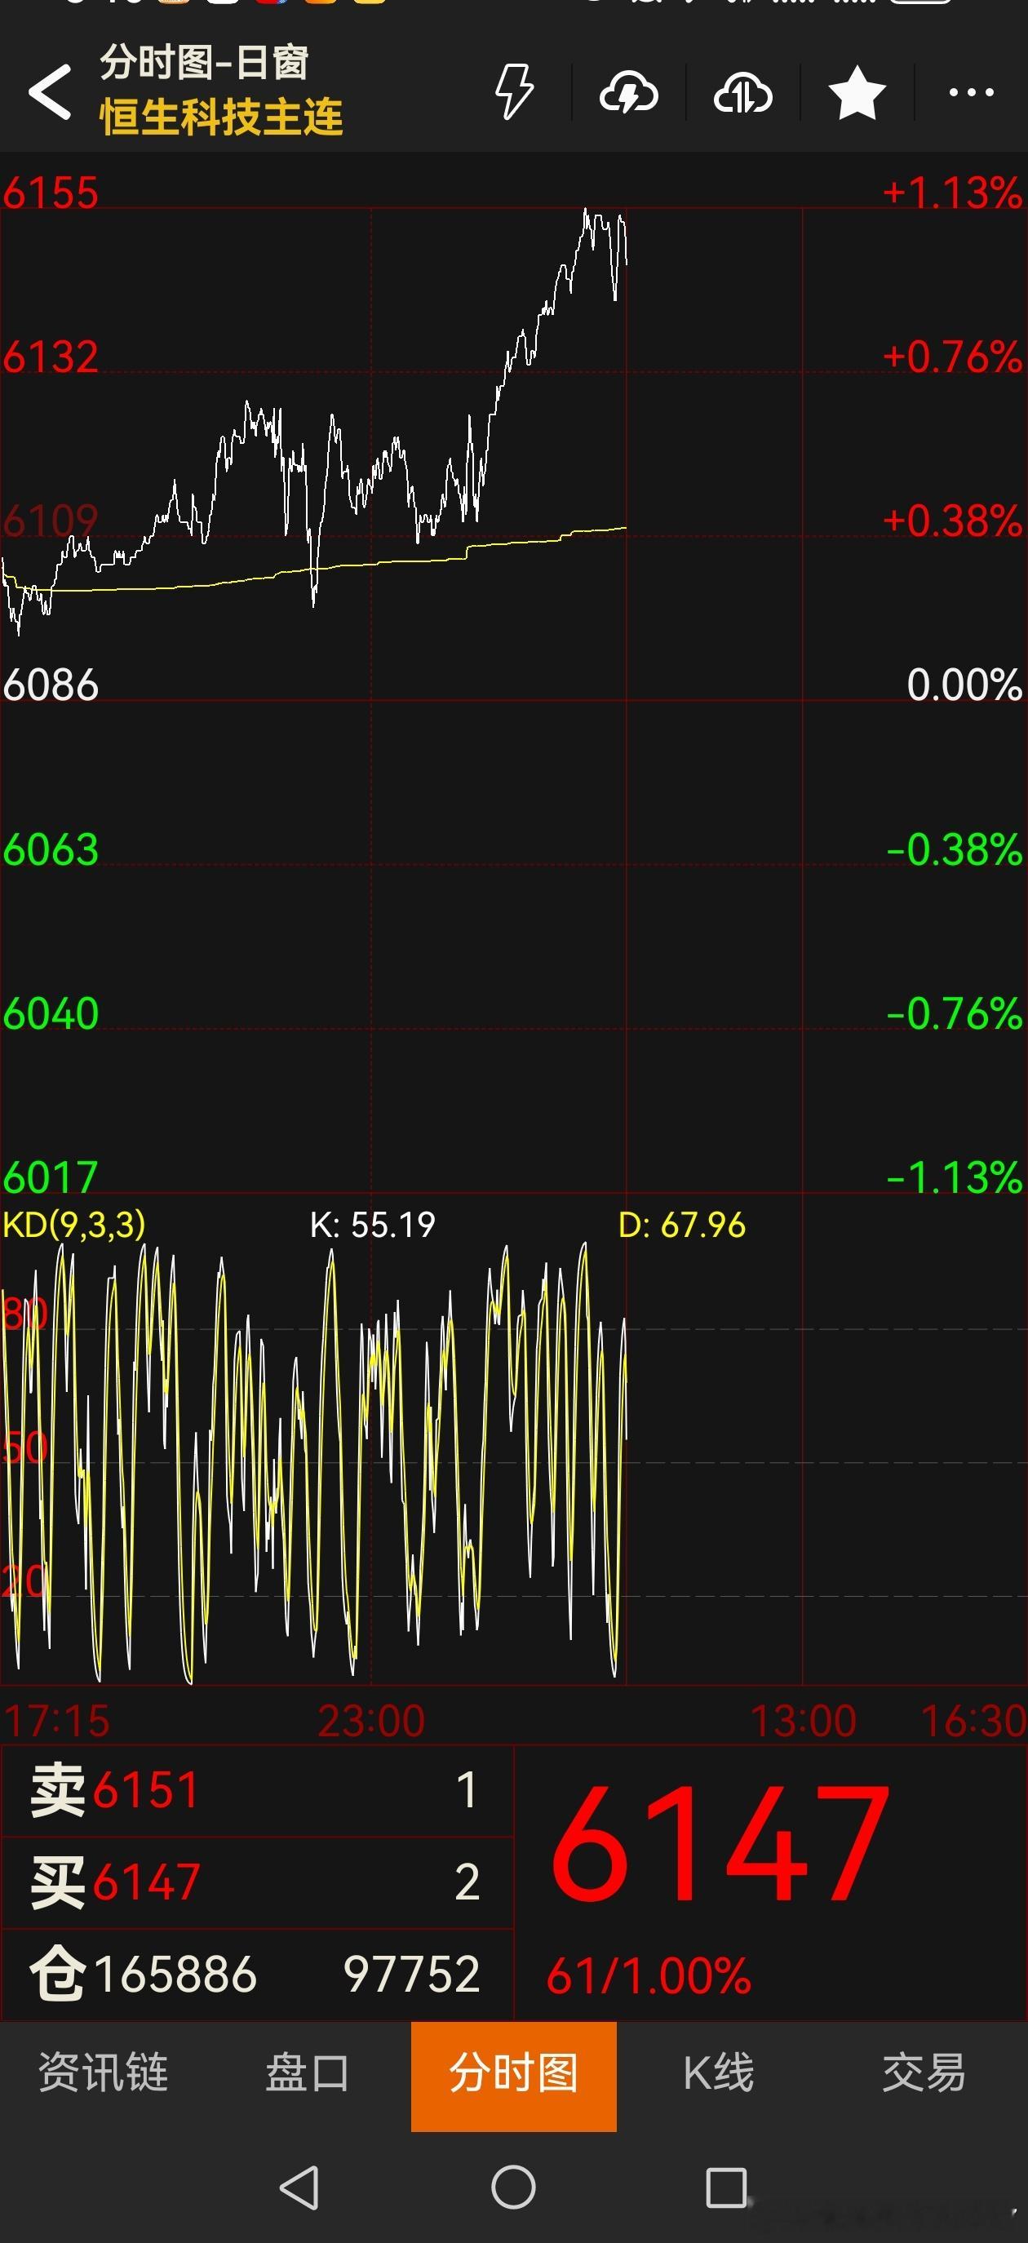Tap the 6063 price axis label
The image size is (1028, 2243).
point(51,849)
